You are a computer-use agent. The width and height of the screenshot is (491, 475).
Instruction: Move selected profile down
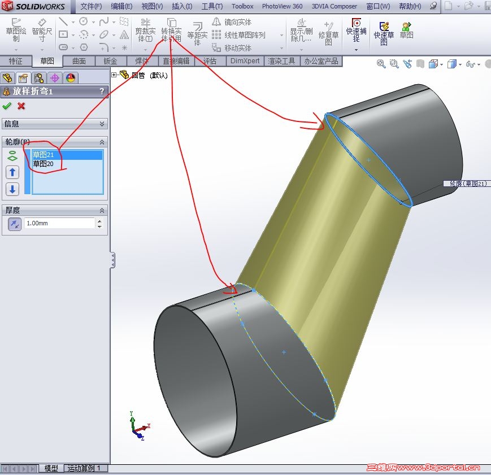[x=12, y=189]
